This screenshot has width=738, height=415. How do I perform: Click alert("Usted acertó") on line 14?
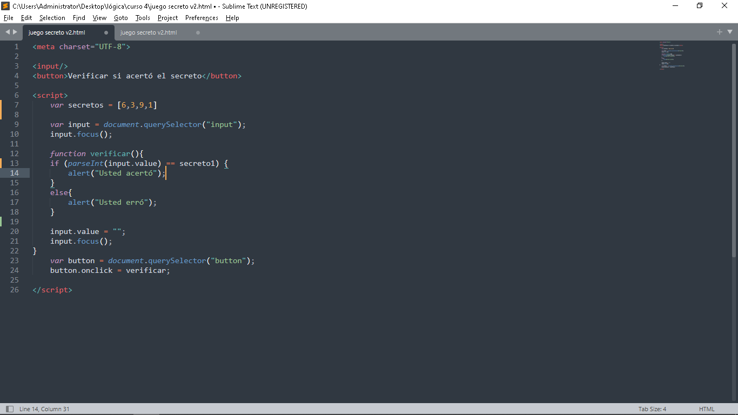(115, 173)
